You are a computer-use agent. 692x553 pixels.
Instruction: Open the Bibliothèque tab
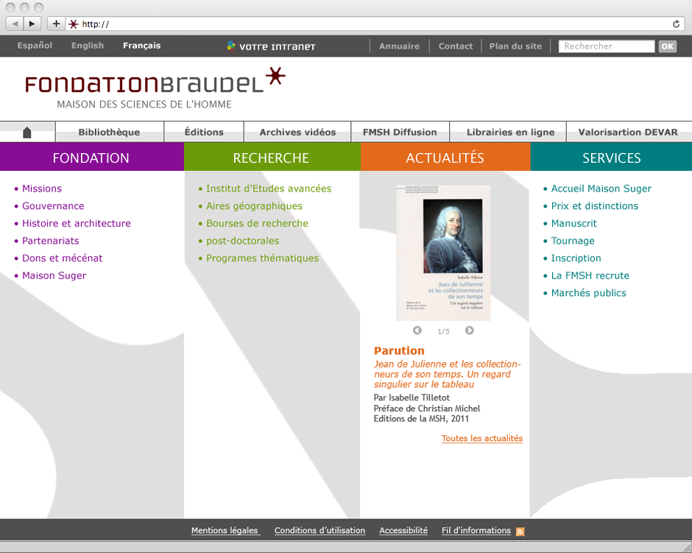tap(109, 132)
